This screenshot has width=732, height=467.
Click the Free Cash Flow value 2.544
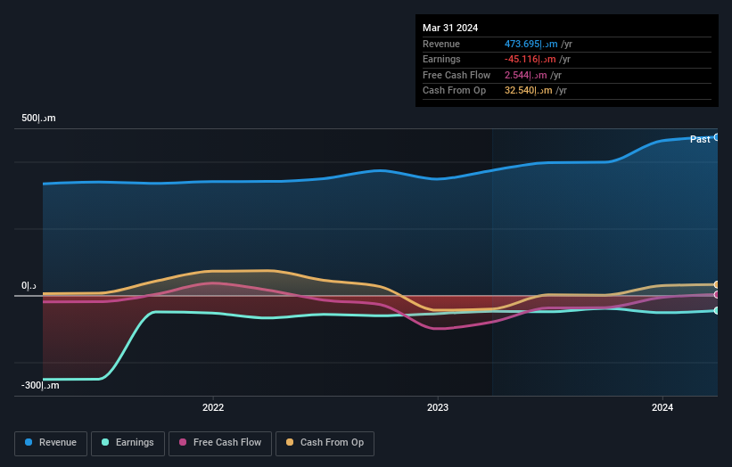(x=526, y=75)
